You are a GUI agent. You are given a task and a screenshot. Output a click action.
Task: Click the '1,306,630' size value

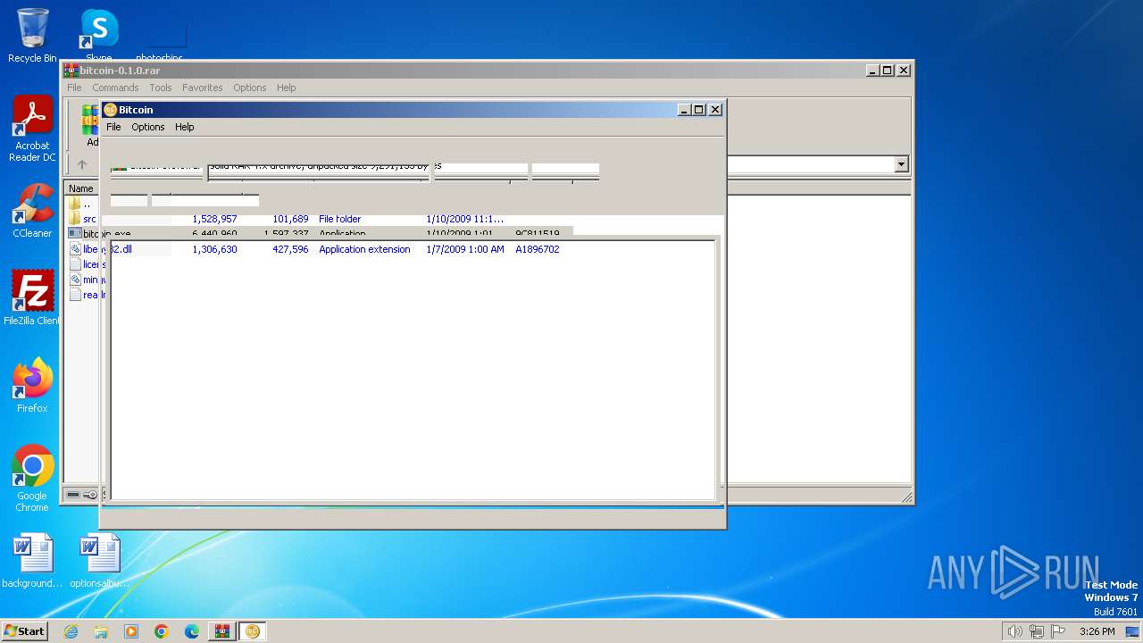pos(214,249)
